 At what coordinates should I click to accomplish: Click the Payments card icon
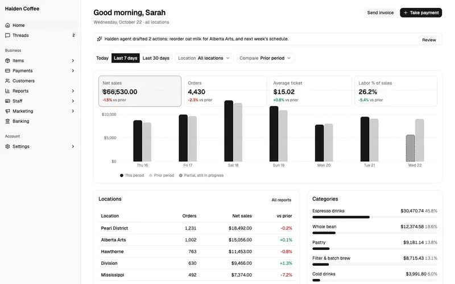click(7, 70)
